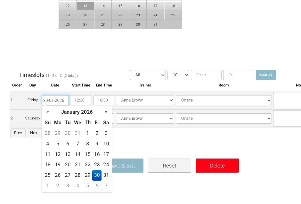Open the All filter dropdown

[x=148, y=75]
